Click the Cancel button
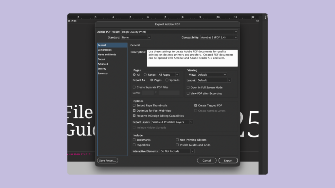The height and width of the screenshot is (188, 335). pos(207,161)
